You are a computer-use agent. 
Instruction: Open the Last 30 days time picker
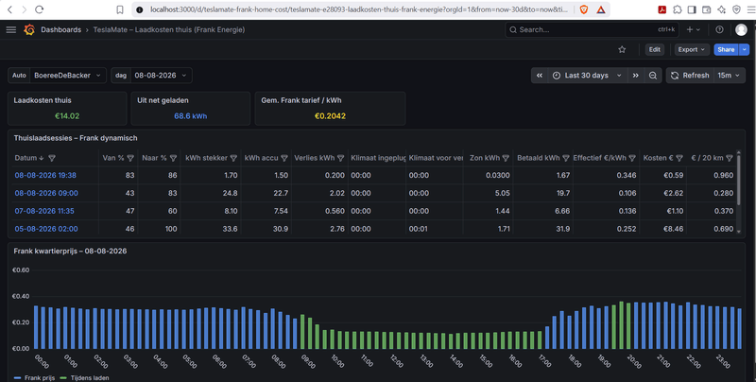click(x=588, y=76)
